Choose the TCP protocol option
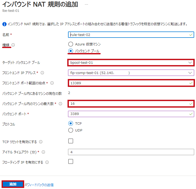The image size is (196, 189). click(x=70, y=123)
